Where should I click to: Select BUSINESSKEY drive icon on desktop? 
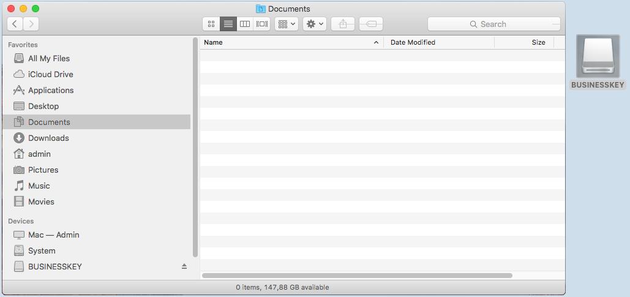[x=597, y=57]
